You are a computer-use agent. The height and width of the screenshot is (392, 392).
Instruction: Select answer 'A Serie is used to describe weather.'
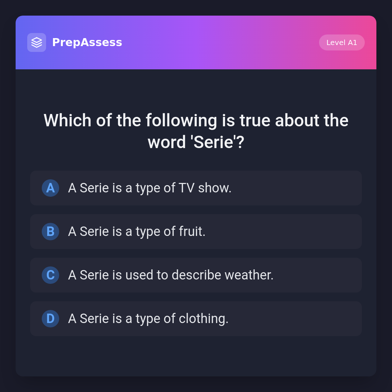coord(171,275)
